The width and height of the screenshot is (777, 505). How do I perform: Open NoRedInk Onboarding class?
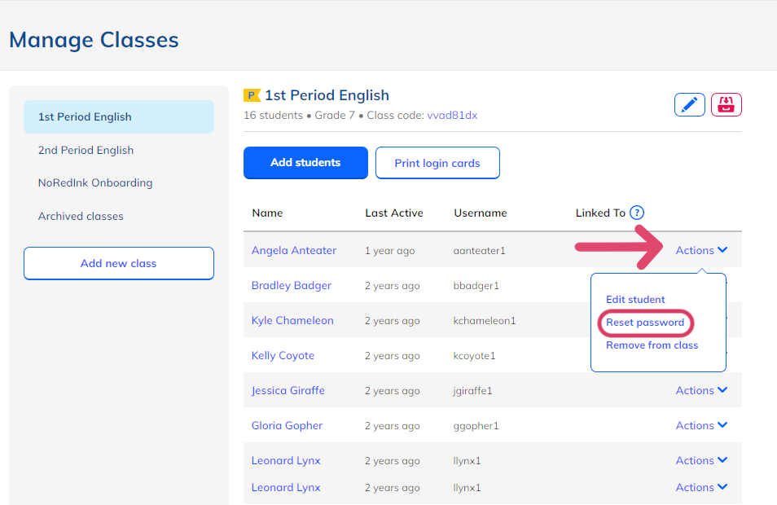point(95,183)
